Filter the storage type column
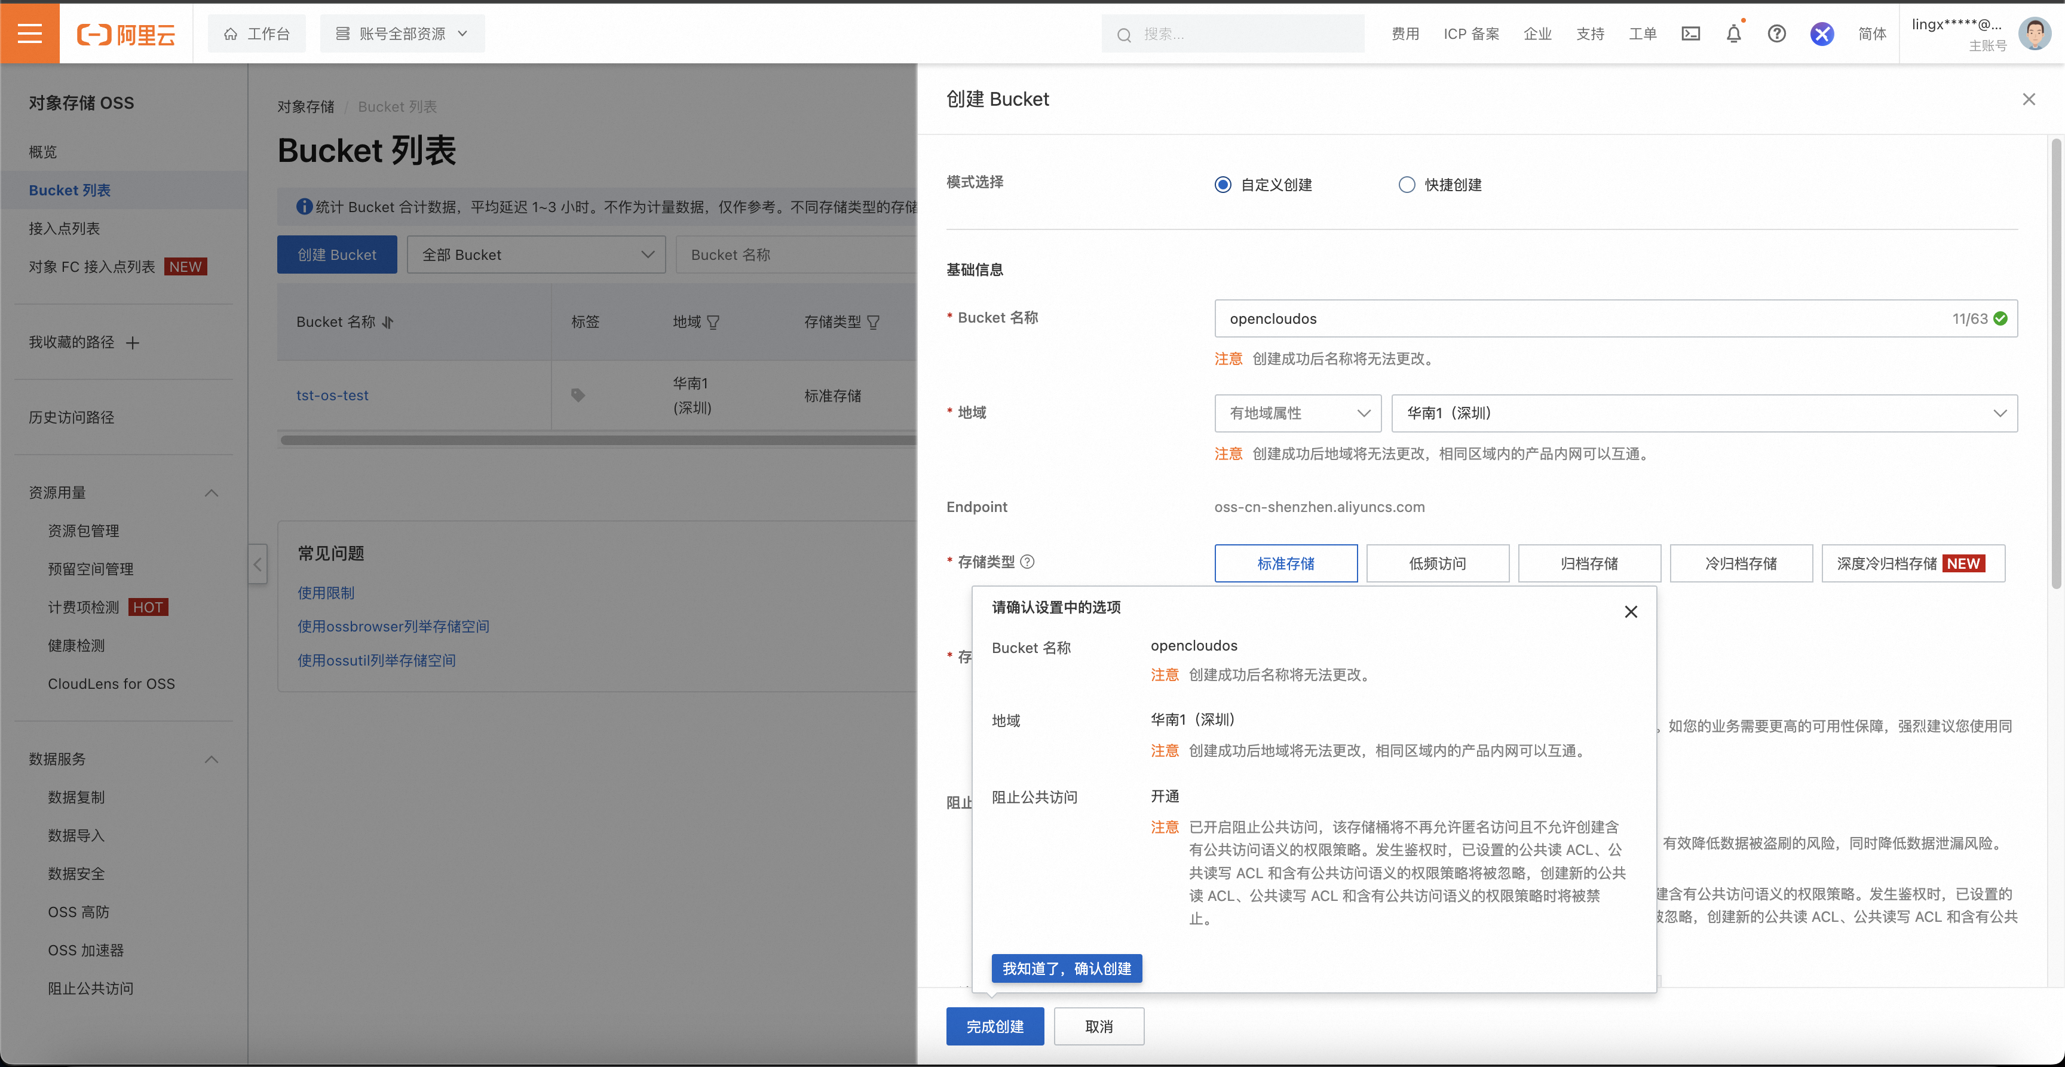The height and width of the screenshot is (1067, 2065). point(873,322)
